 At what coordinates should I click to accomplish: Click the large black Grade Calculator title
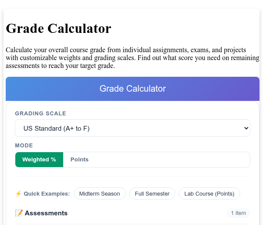[x=59, y=29]
